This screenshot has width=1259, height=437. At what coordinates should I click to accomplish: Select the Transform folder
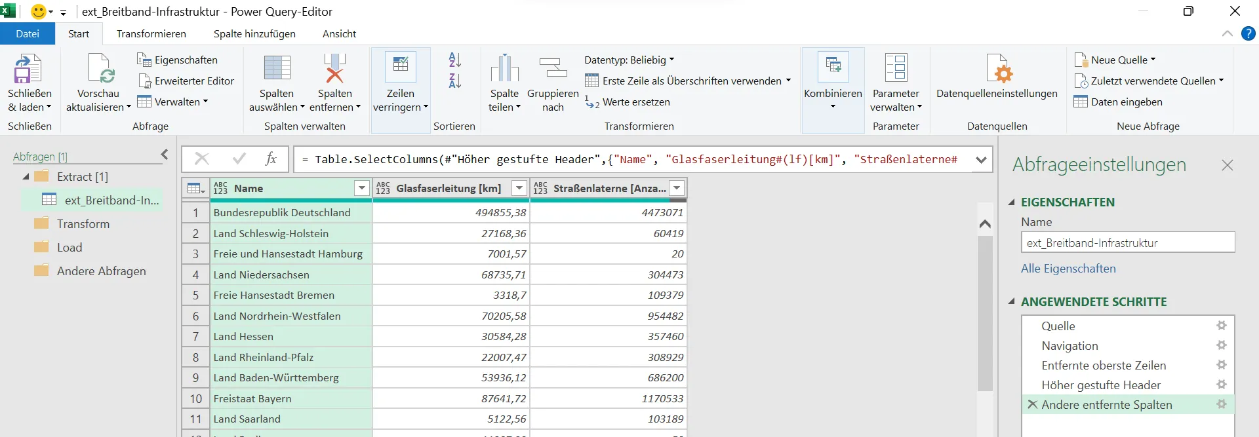pyautogui.click(x=83, y=223)
